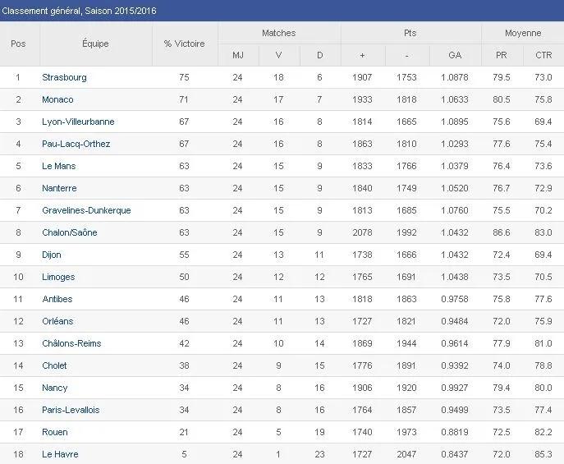The image size is (564, 464).
Task: Click the Nanterre team name
Action: coord(59,188)
